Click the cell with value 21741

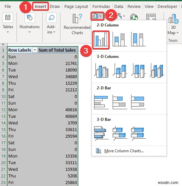coord(57,63)
